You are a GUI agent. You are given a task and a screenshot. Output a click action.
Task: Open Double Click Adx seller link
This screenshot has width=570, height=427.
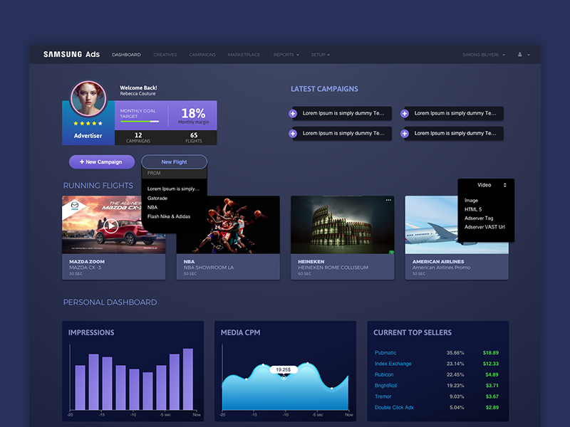(x=394, y=407)
